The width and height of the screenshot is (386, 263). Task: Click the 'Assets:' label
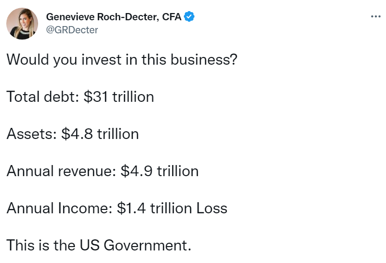pyautogui.click(x=32, y=134)
